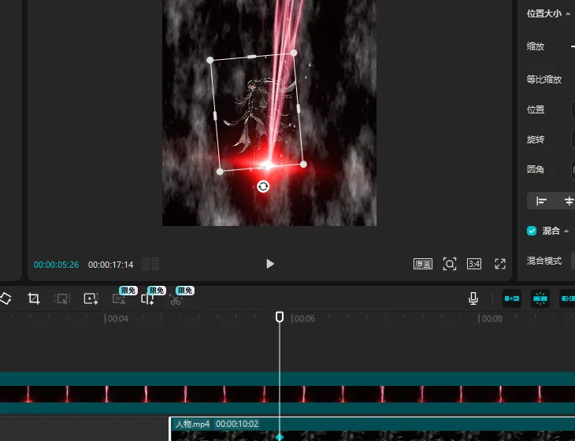
Task: Click the timeline playhead marker
Action: (x=280, y=317)
